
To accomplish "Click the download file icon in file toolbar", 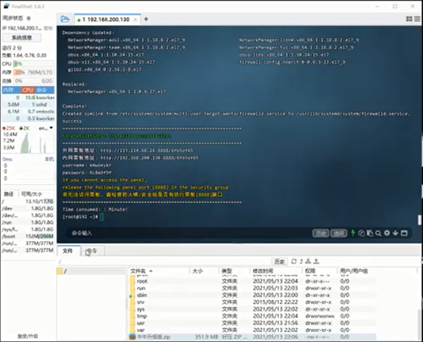I will tap(309, 261).
